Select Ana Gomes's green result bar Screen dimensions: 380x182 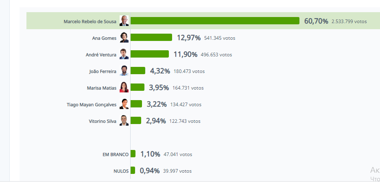(x=151, y=38)
